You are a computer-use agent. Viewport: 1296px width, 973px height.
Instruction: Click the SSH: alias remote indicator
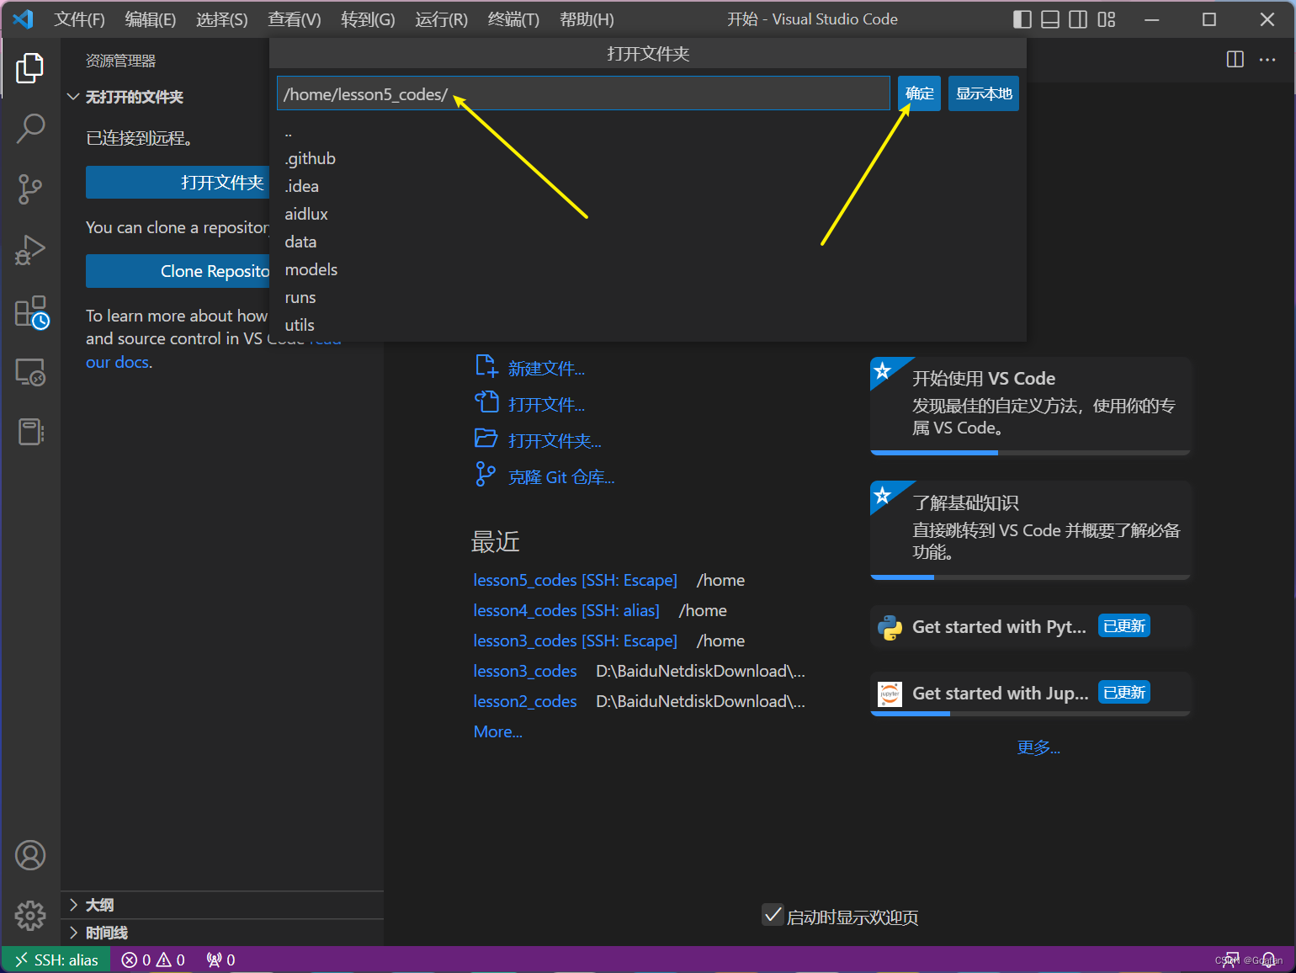56,960
